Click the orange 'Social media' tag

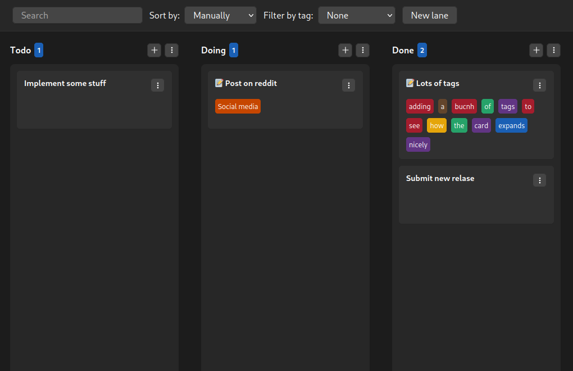tap(238, 107)
